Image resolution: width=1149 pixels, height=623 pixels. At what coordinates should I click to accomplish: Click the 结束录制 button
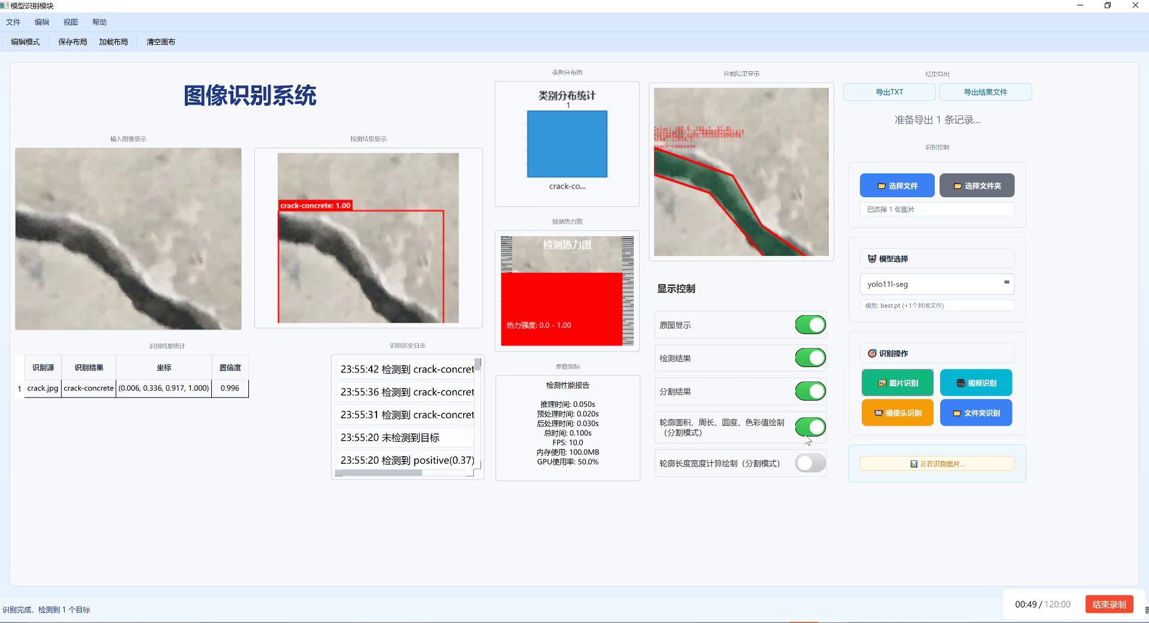pos(1109,604)
